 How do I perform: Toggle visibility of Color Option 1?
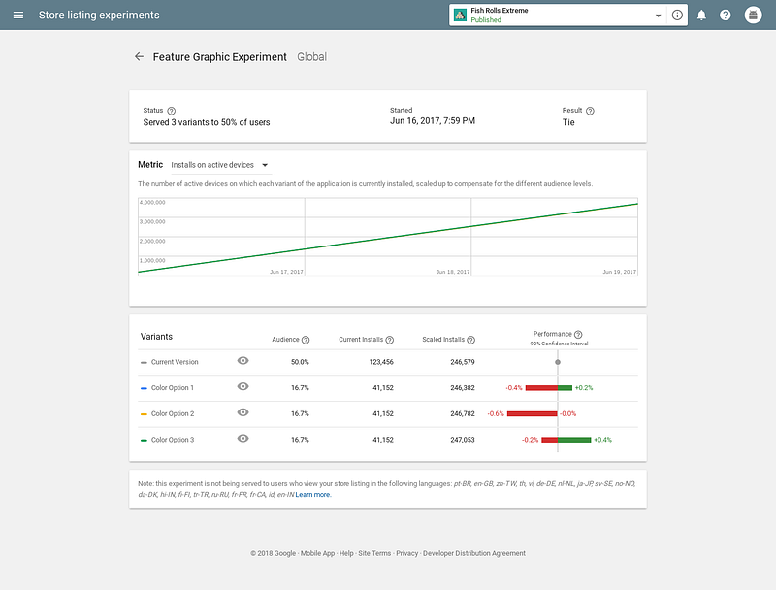tap(242, 386)
